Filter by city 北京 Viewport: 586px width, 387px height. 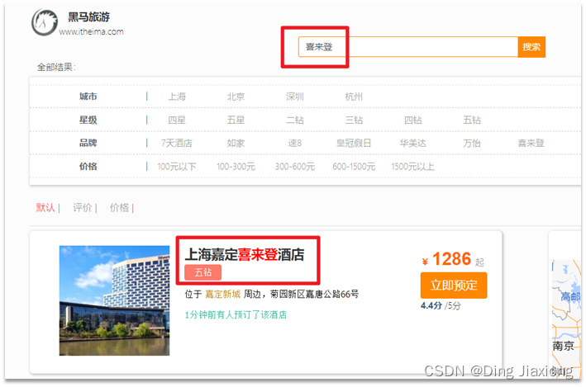(236, 97)
